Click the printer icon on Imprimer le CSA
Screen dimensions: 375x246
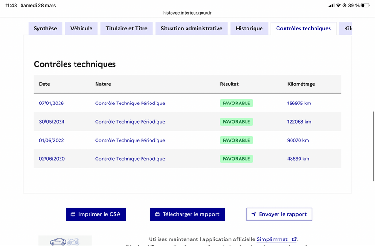click(x=73, y=214)
